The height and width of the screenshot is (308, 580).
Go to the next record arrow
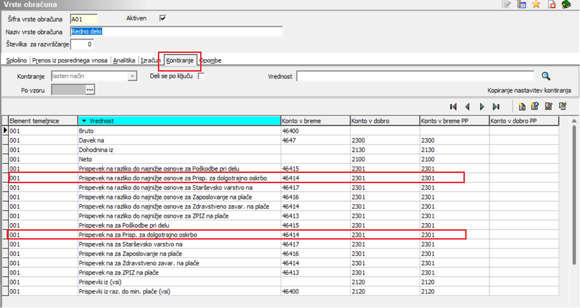point(482,107)
